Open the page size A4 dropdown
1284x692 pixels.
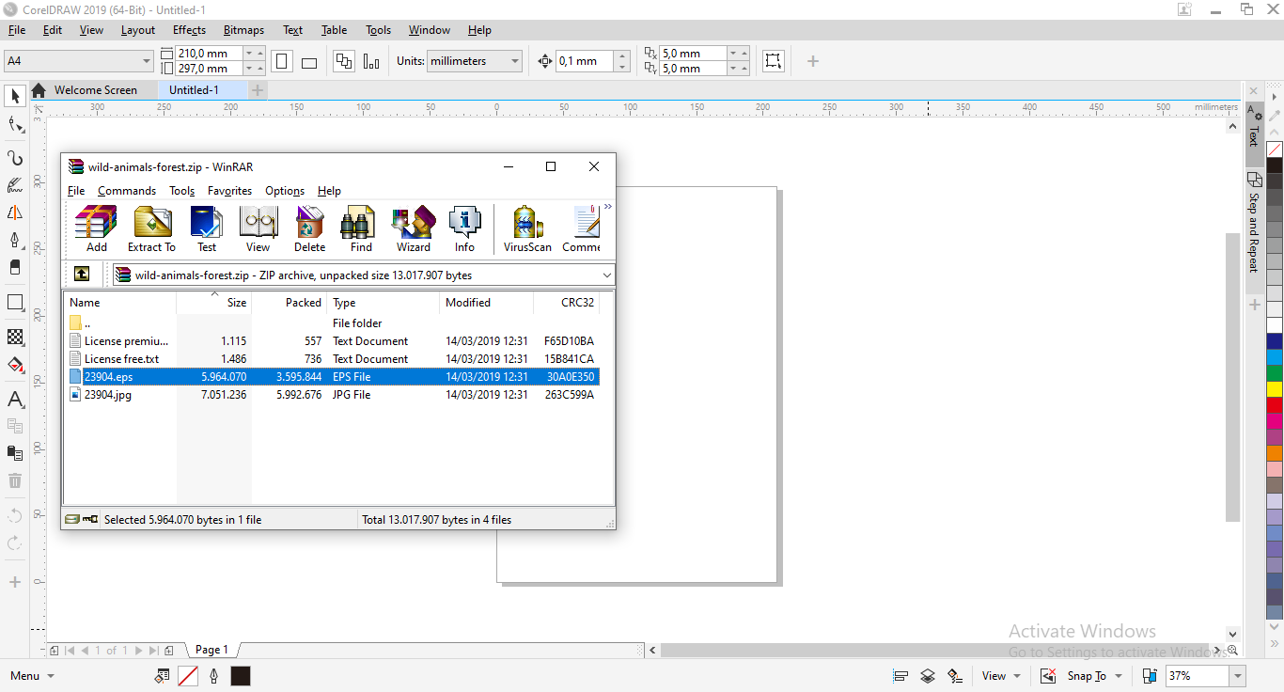tap(146, 61)
